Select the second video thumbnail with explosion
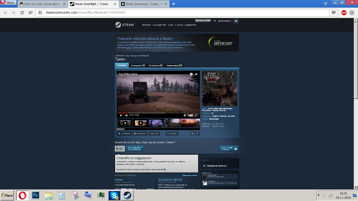Image resolution: width=358 pixels, height=201 pixels. 140,123
